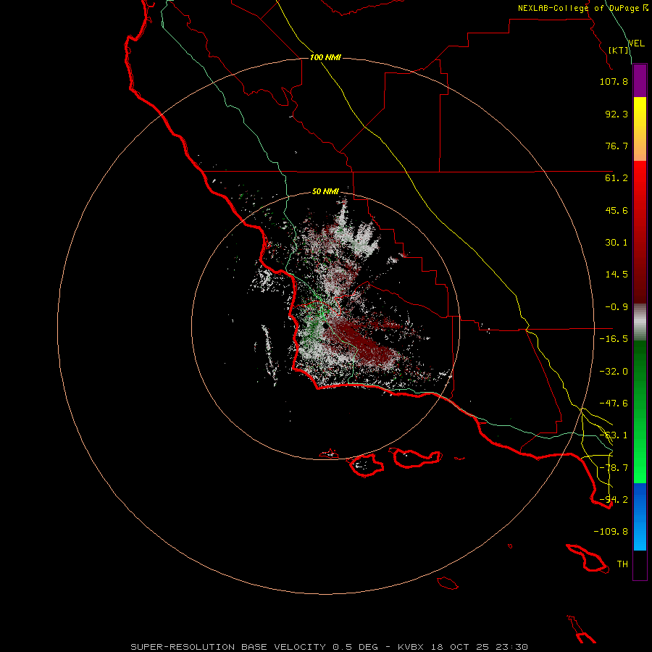Select the gray near-zero velocity scale segment

[640, 322]
